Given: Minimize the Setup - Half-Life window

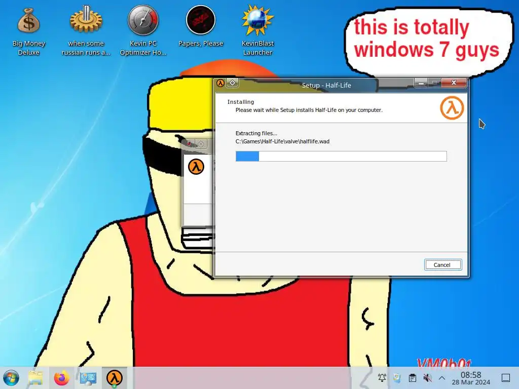Looking at the screenshot, I should point(421,83).
